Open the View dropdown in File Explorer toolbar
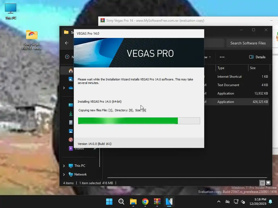 click(208, 57)
